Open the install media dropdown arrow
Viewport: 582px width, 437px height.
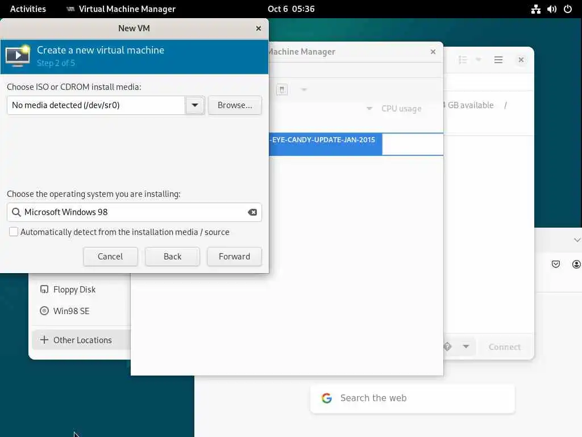[195, 105]
